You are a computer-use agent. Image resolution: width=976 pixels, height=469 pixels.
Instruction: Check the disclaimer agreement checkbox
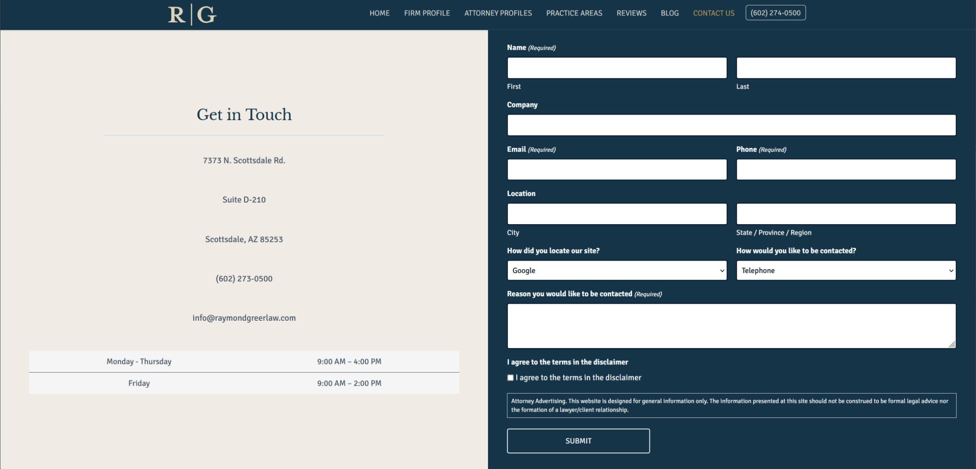[x=510, y=377]
